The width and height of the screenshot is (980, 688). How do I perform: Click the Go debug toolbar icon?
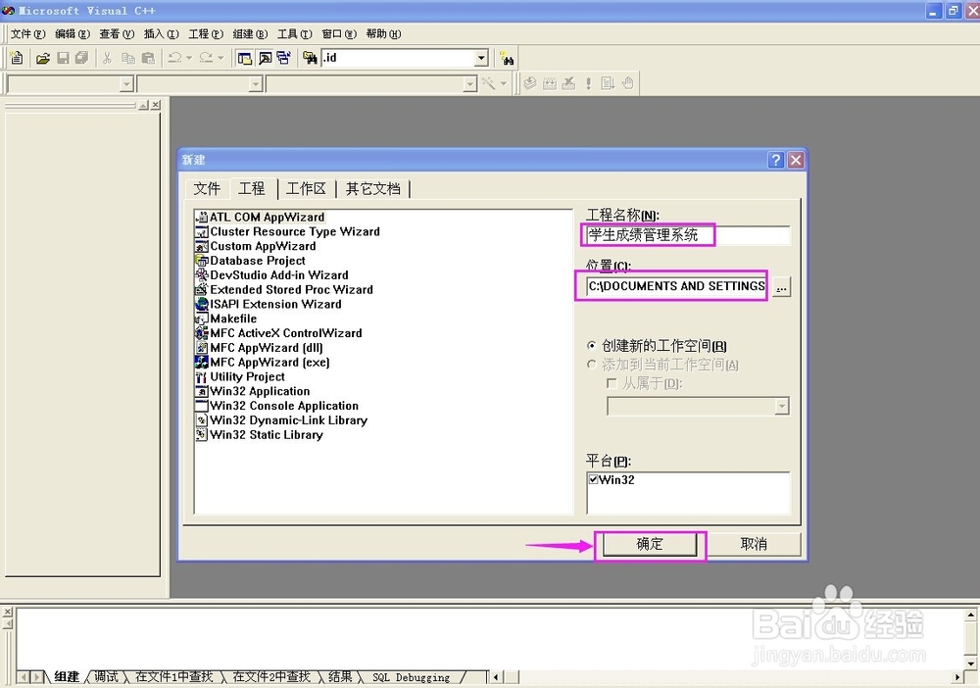click(608, 83)
